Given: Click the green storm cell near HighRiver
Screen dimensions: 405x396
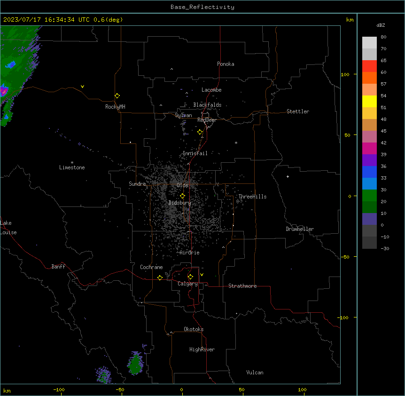Looking at the screenshot, I should 135,364.
